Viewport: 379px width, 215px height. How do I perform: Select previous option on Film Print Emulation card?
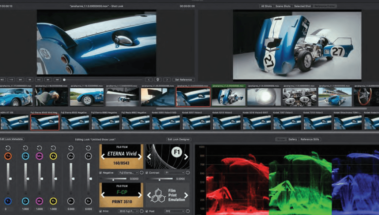(149, 195)
